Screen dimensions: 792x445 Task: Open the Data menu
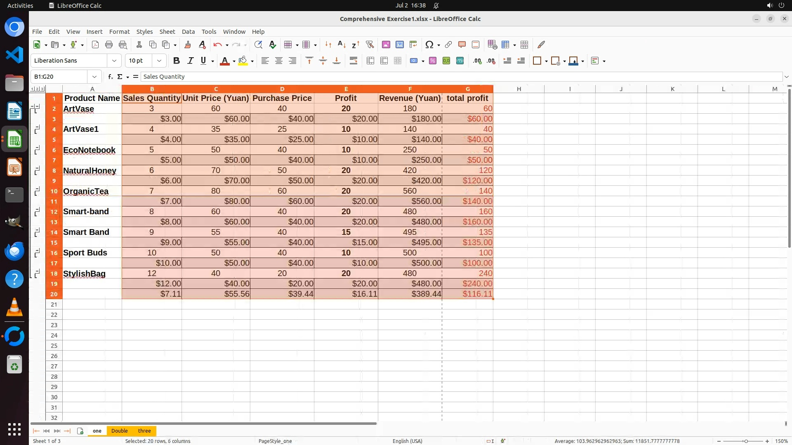coord(188,32)
